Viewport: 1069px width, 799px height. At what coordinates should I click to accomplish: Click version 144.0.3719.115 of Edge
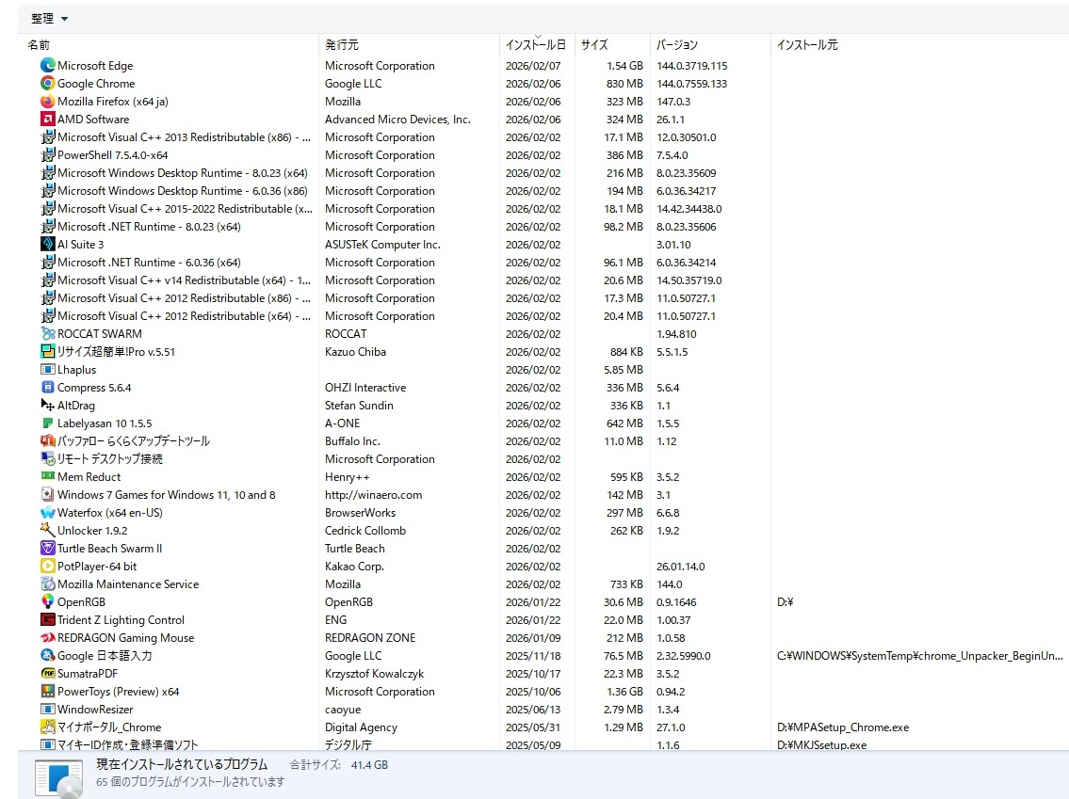click(691, 65)
